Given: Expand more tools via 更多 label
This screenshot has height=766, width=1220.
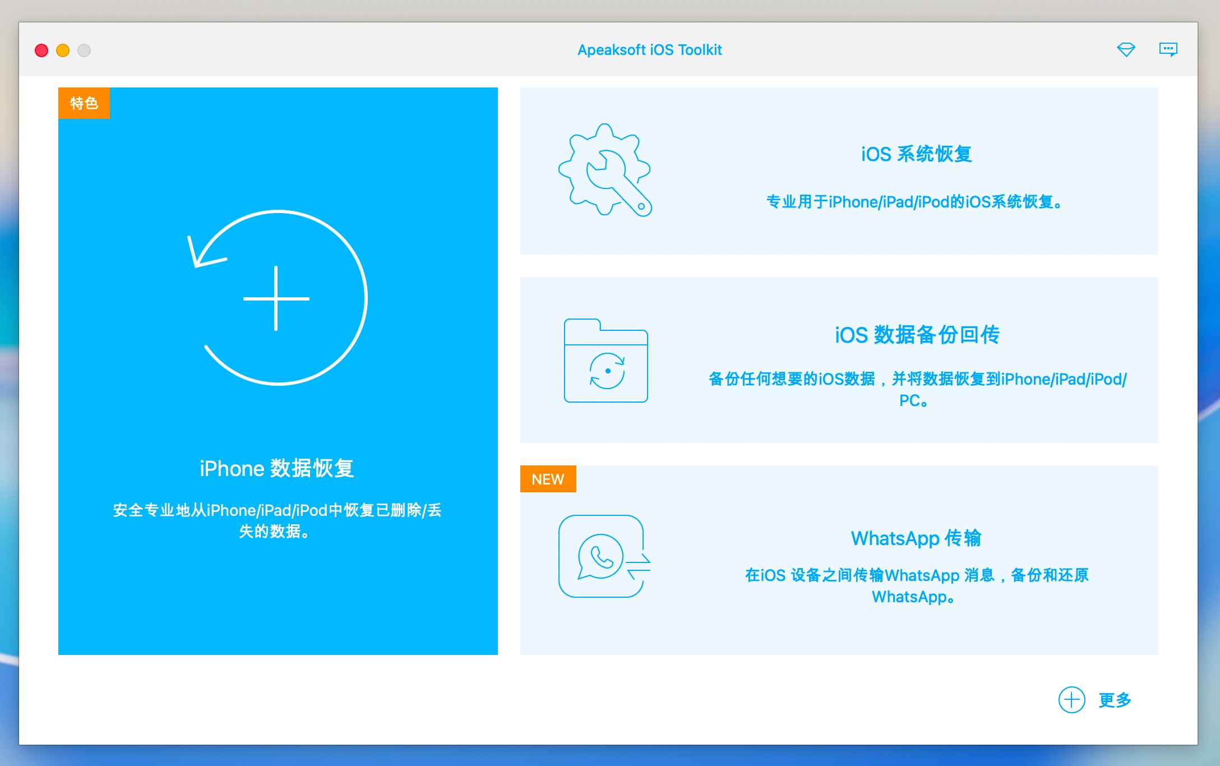Looking at the screenshot, I should [x=1115, y=700].
